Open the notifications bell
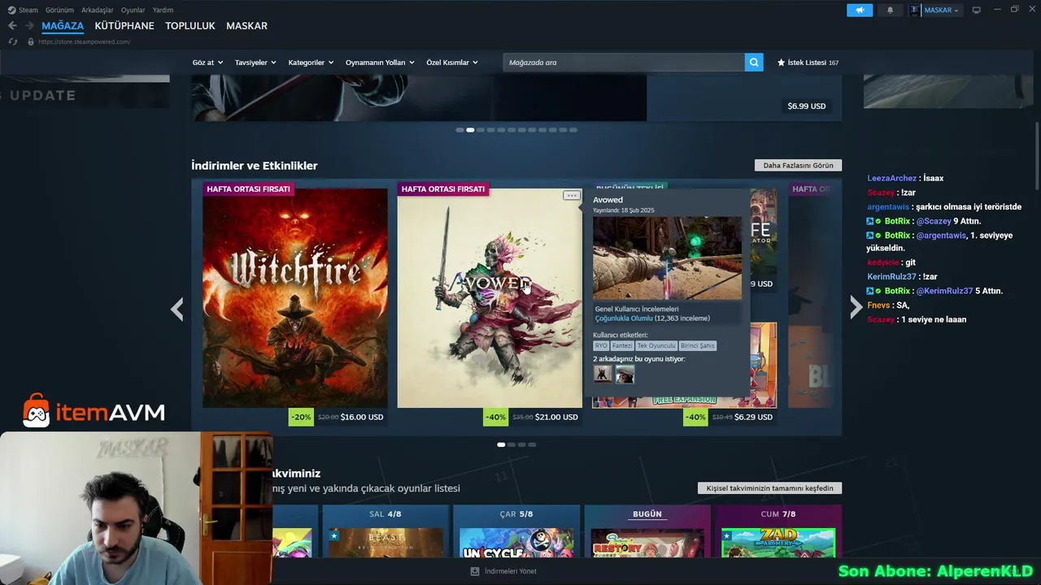The width and height of the screenshot is (1041, 585). click(890, 10)
